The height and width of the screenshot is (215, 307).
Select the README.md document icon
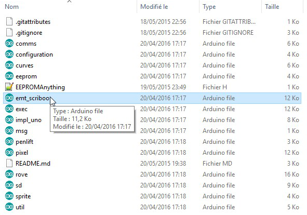pyautogui.click(x=9, y=163)
